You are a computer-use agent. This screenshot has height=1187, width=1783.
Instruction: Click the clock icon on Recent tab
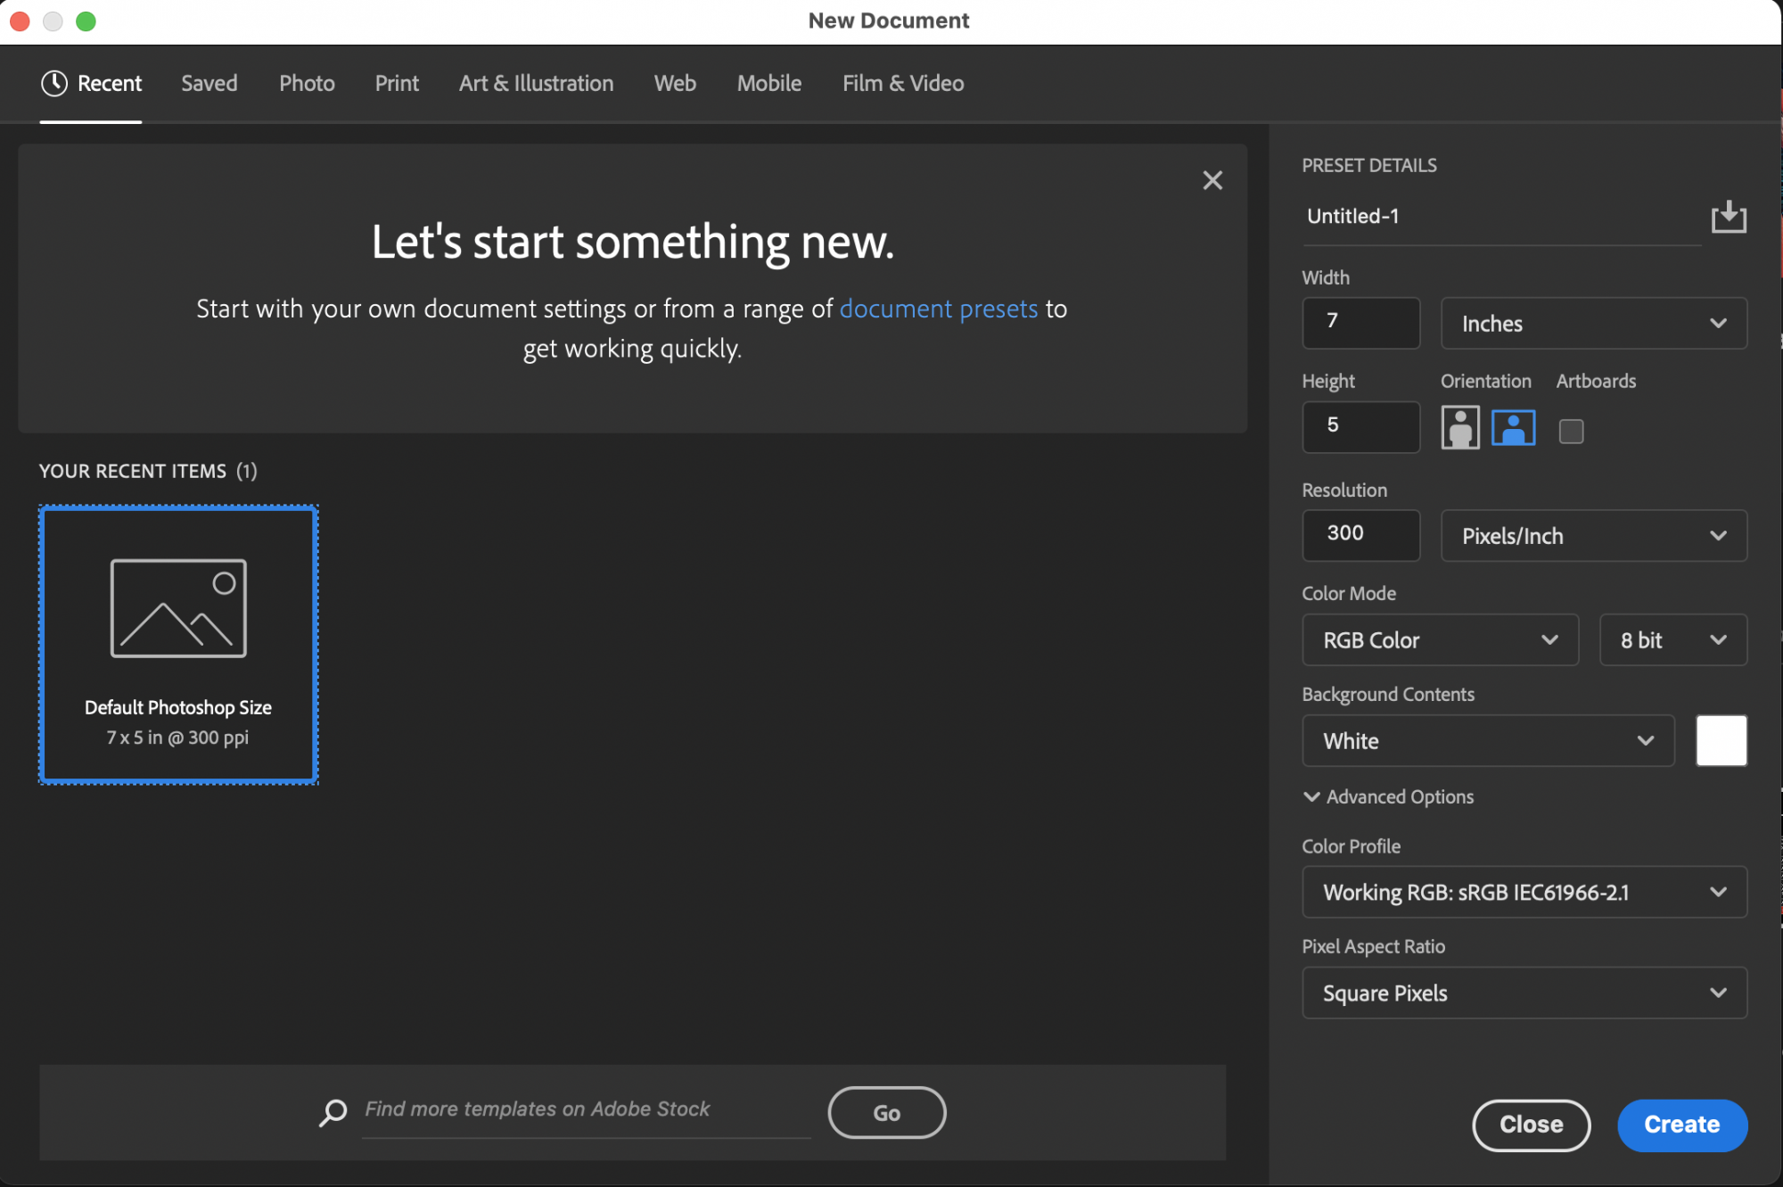54,83
